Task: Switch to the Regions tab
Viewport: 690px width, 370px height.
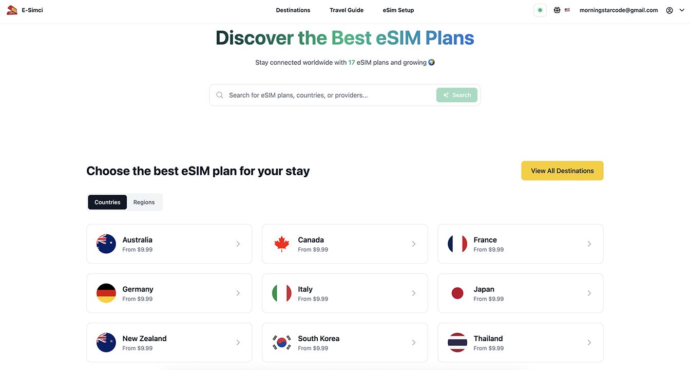Action: [144, 202]
